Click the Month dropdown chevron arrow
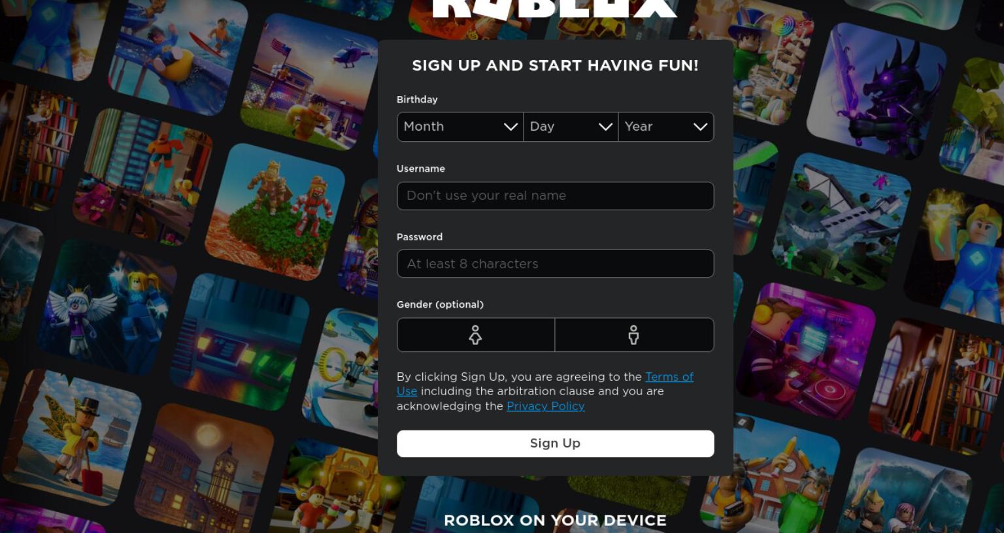The image size is (1004, 533). click(511, 127)
